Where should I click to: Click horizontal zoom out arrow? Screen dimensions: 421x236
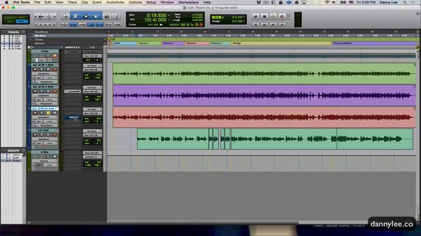(36, 17)
